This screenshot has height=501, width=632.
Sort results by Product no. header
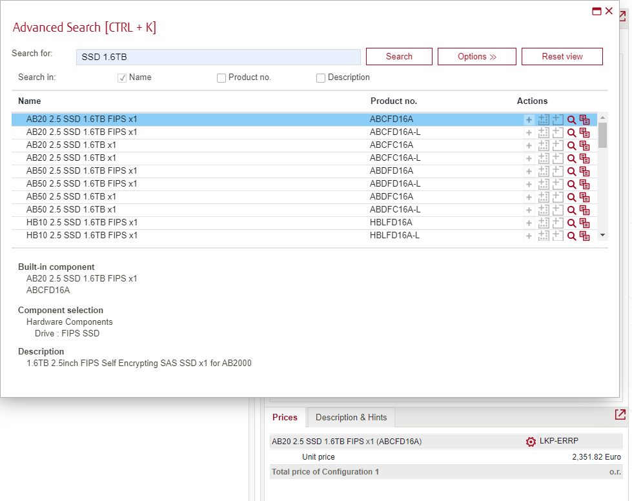(x=394, y=101)
